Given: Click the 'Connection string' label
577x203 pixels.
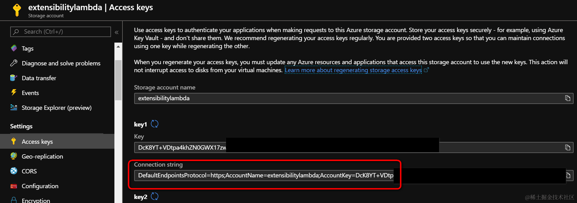Looking at the screenshot, I should [x=158, y=164].
